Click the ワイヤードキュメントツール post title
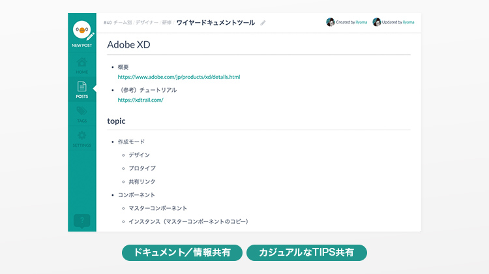The height and width of the screenshot is (274, 489). pyautogui.click(x=216, y=23)
